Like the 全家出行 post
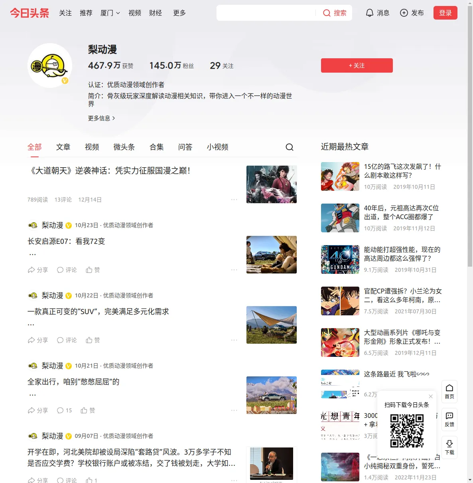The width and height of the screenshot is (473, 483). tap(88, 410)
